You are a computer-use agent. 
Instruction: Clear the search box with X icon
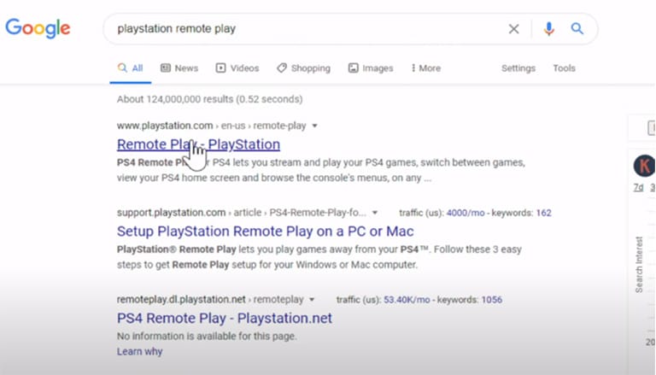[513, 29]
